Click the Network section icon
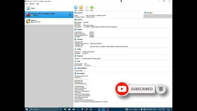Screen dimensions: 197x111 coord(75,56)
